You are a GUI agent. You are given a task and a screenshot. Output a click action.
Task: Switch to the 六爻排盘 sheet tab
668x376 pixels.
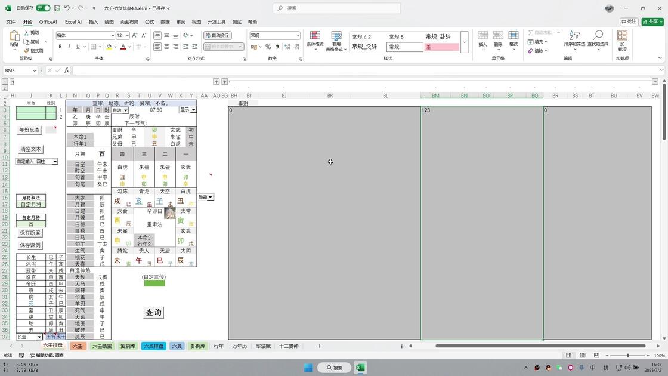(153, 346)
